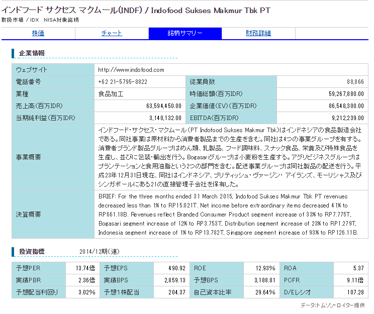Select PBR value 2.36倍
Viewport: 374px width, 314px height.
click(x=87, y=280)
